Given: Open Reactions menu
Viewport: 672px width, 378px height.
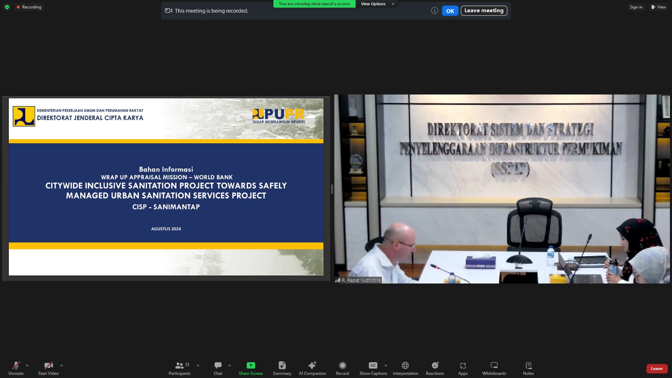Looking at the screenshot, I should [x=435, y=368].
